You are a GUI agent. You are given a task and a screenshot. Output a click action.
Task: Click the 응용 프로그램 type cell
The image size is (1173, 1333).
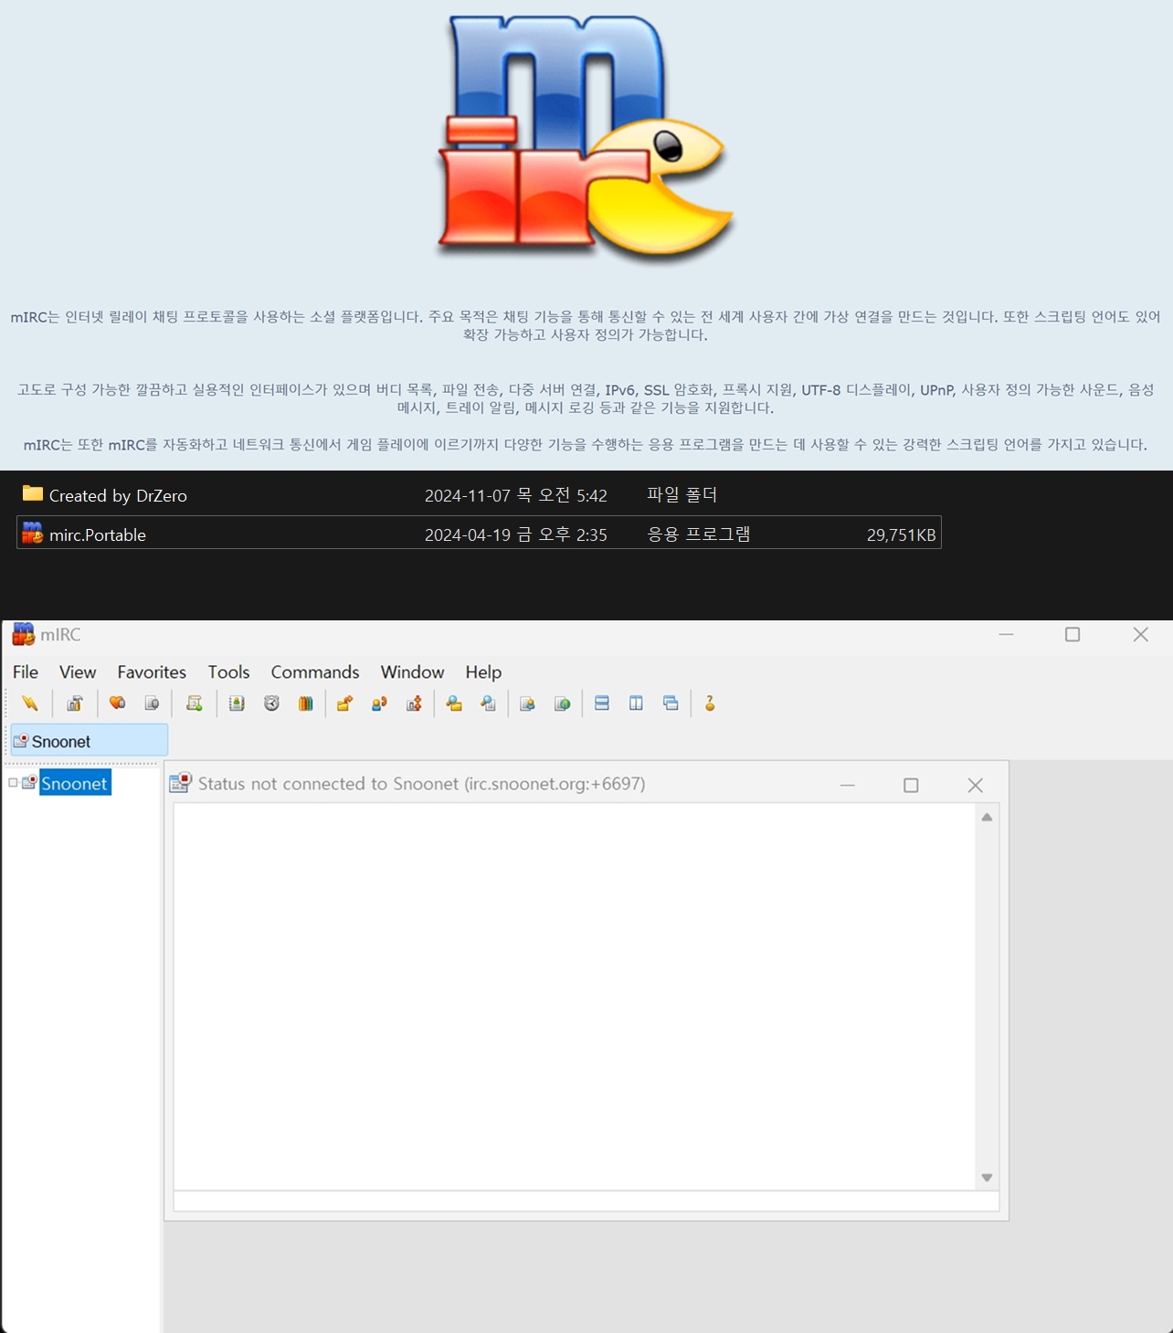(x=699, y=534)
